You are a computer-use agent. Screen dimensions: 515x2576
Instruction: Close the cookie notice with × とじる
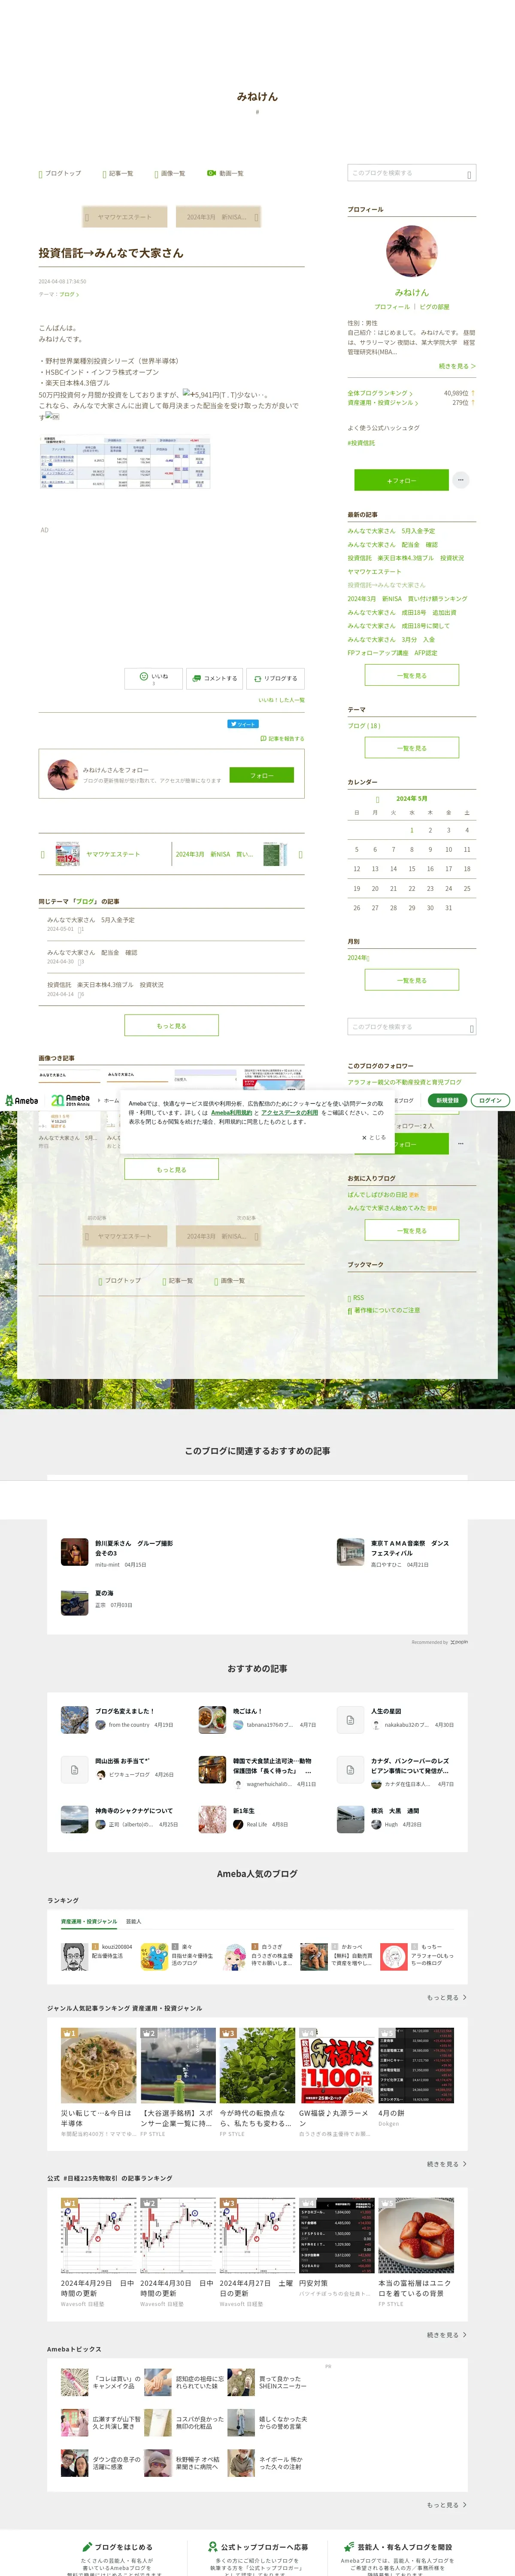(373, 1137)
